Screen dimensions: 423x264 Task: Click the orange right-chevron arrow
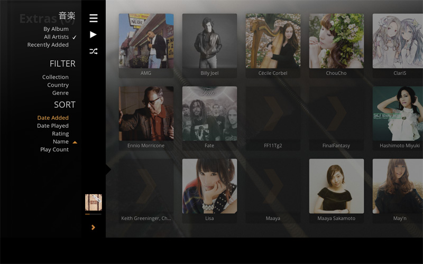pos(94,227)
